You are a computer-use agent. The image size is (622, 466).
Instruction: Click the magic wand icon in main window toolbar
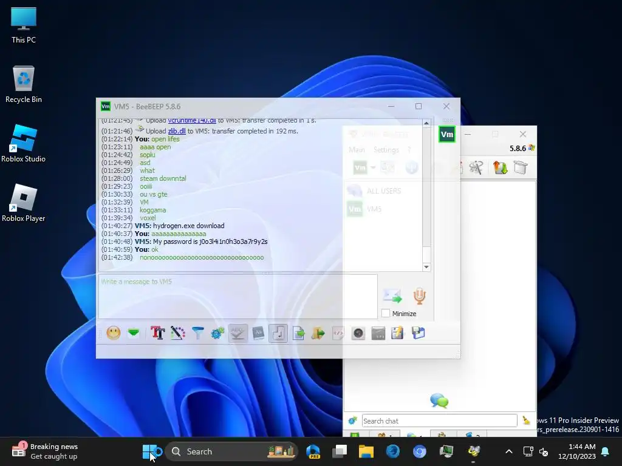(476, 167)
